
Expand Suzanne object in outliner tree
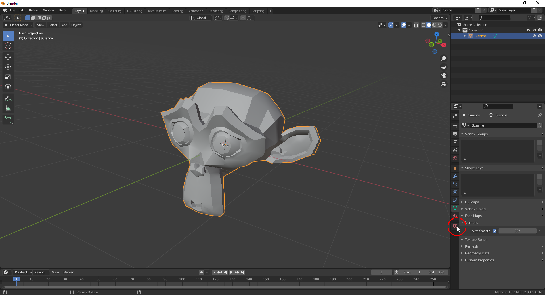465,36
